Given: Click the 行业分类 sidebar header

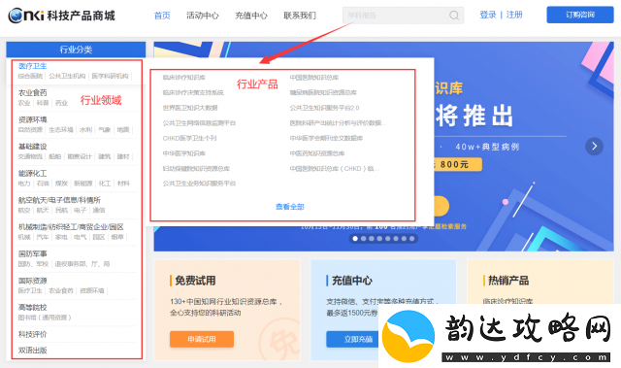Looking at the screenshot, I should point(76,50).
